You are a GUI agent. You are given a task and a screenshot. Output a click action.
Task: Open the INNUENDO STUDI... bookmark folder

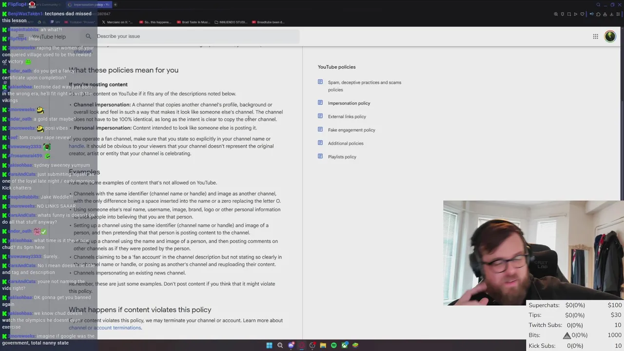point(231,22)
